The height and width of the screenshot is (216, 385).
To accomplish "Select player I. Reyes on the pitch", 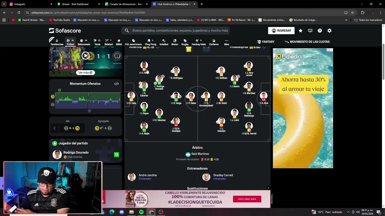I will click(x=144, y=108).
